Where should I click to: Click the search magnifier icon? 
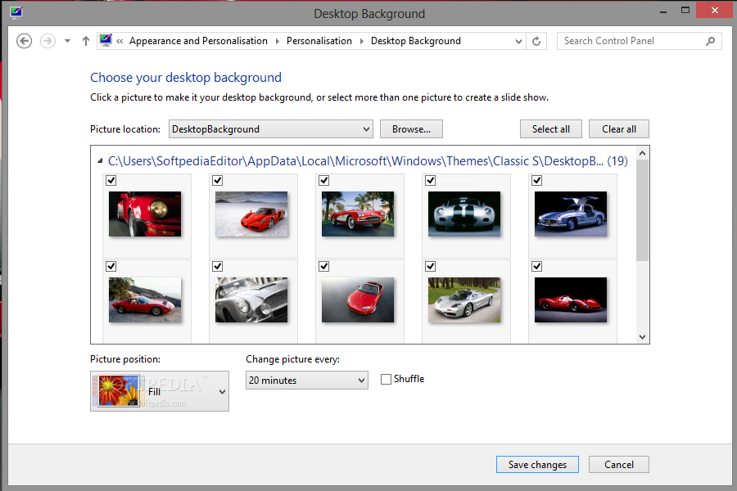[710, 41]
